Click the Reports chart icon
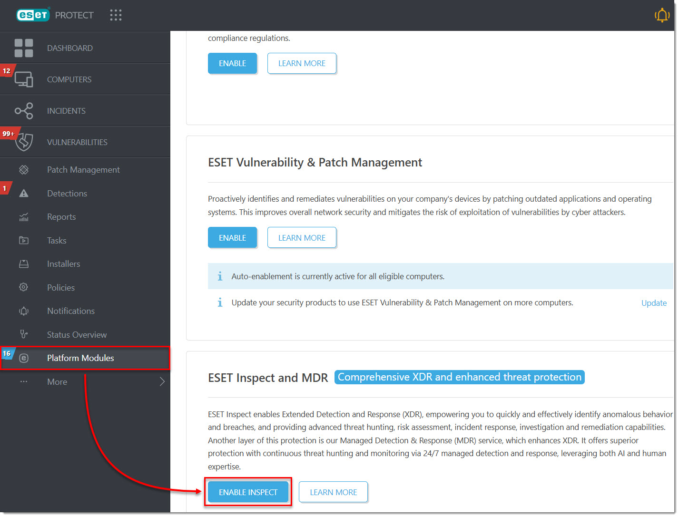 (24, 217)
